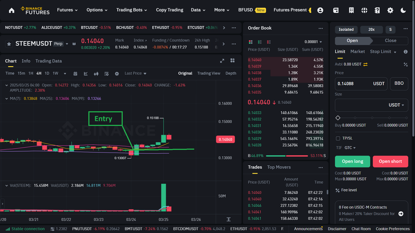Viewport: 415px width, 233px height.
Task: Switch chart view to Depth
Action: click(x=231, y=73)
